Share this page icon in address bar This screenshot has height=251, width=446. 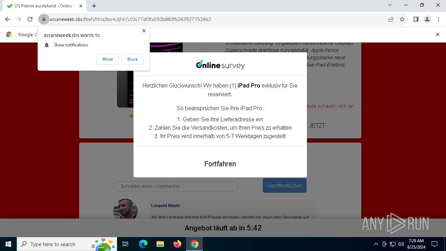391,19
